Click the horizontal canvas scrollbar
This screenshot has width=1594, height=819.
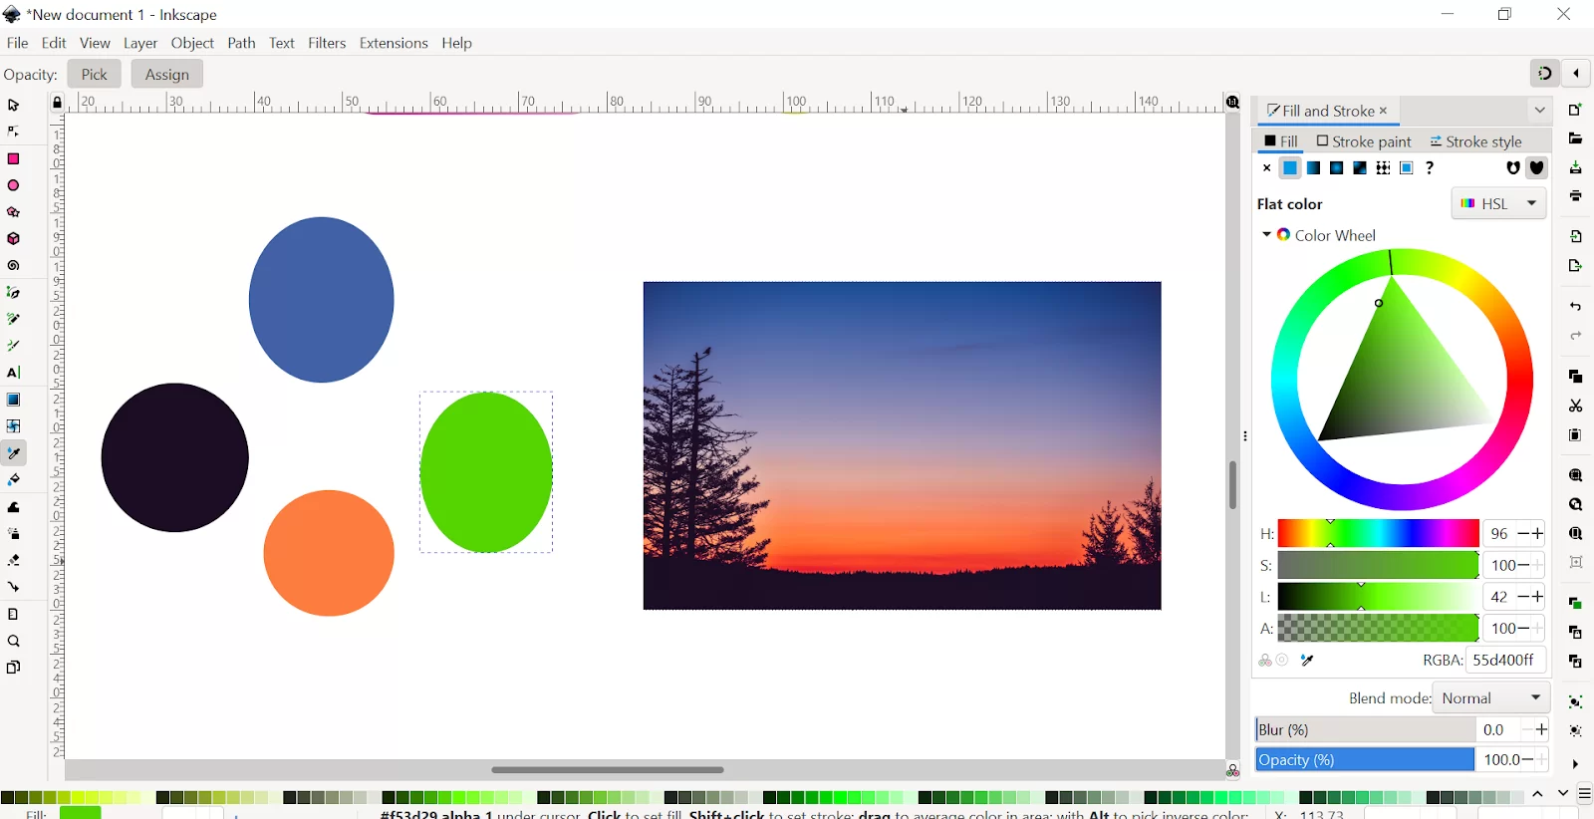pyautogui.click(x=608, y=769)
